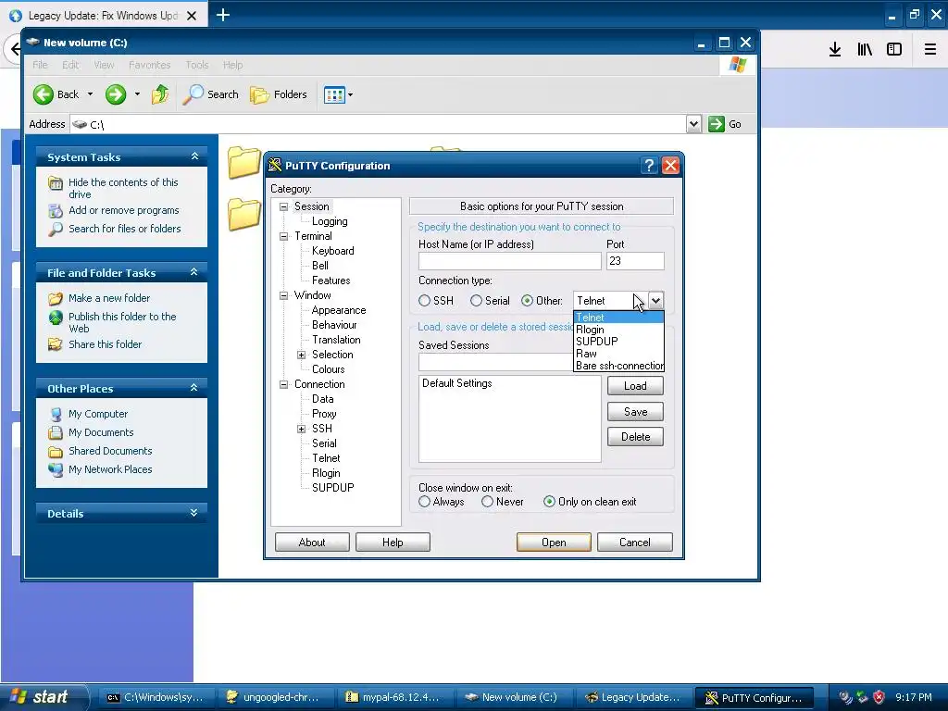Viewport: 948px width, 711px height.
Task: Click the Save session button
Action: coord(635,412)
